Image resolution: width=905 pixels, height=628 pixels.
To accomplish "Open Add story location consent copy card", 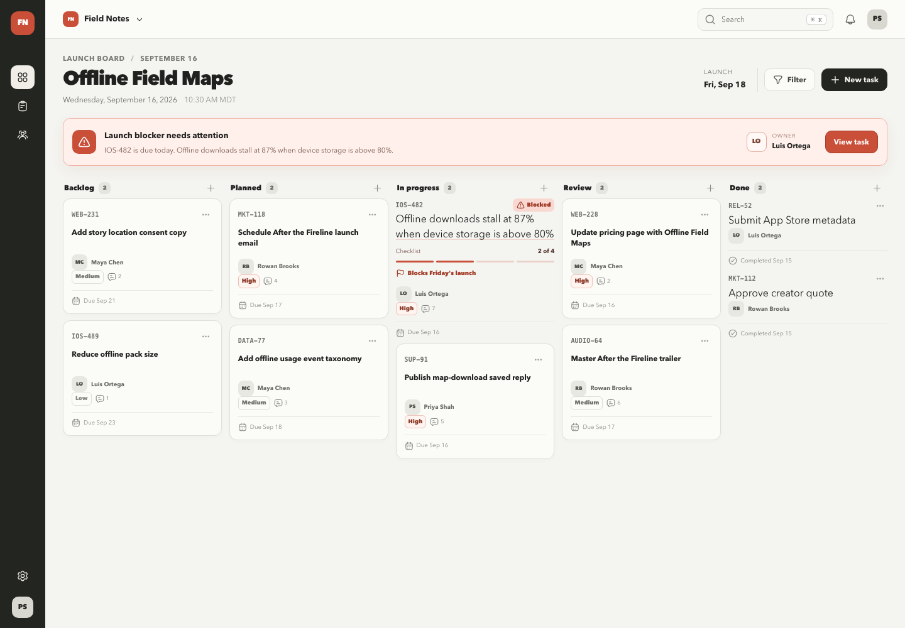I will [143, 256].
